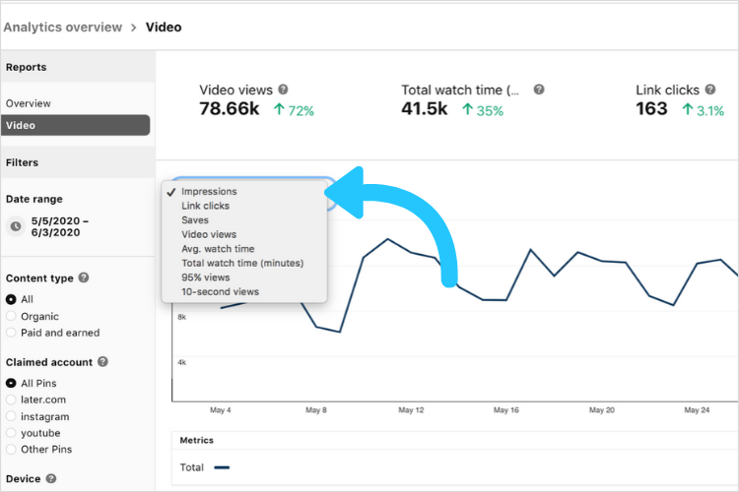Choose Total watch time (minutes) metric
Viewport: 739px width, 492px height.
(244, 263)
